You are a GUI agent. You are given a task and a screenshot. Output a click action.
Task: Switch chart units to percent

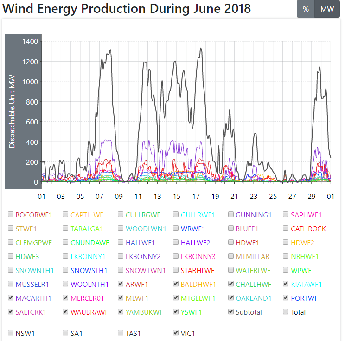click(x=306, y=9)
